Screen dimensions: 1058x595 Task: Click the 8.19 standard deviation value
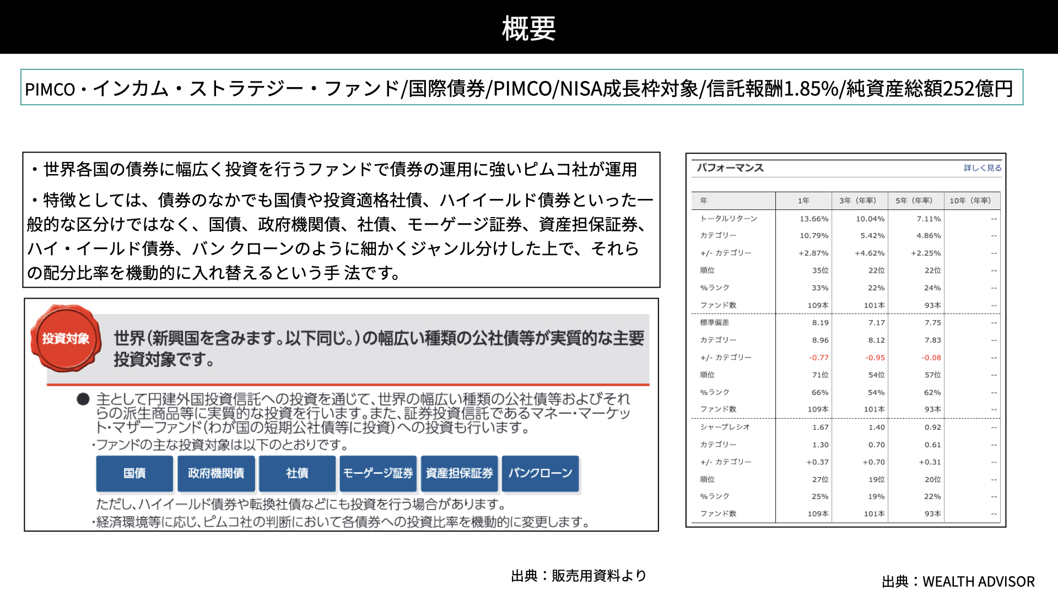click(x=820, y=323)
